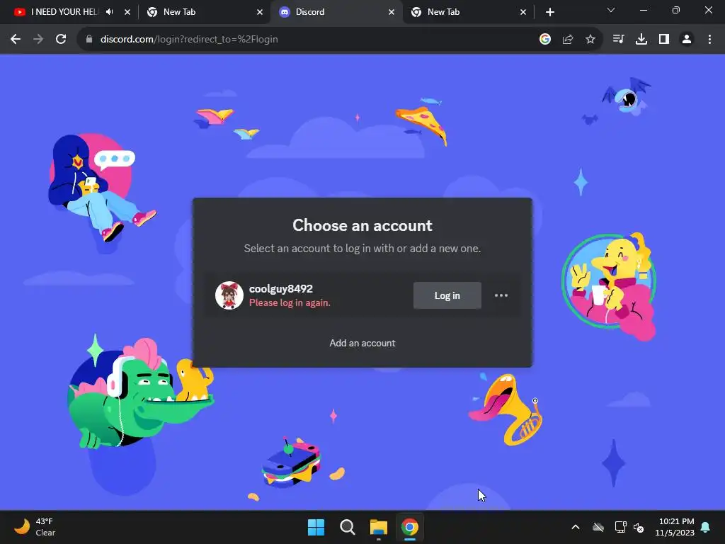Click the Google icon in the address bar

click(545, 40)
